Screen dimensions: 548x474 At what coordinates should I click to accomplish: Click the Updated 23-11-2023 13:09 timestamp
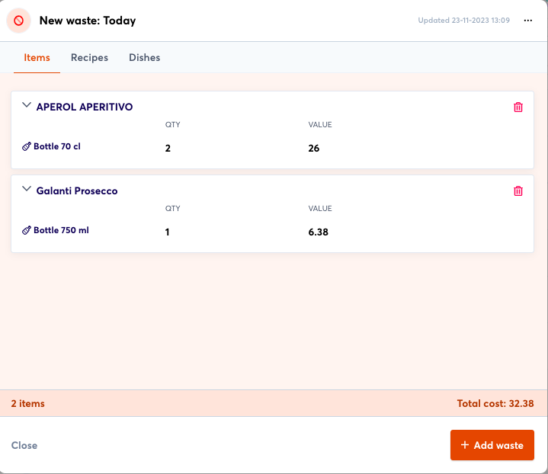pos(463,21)
